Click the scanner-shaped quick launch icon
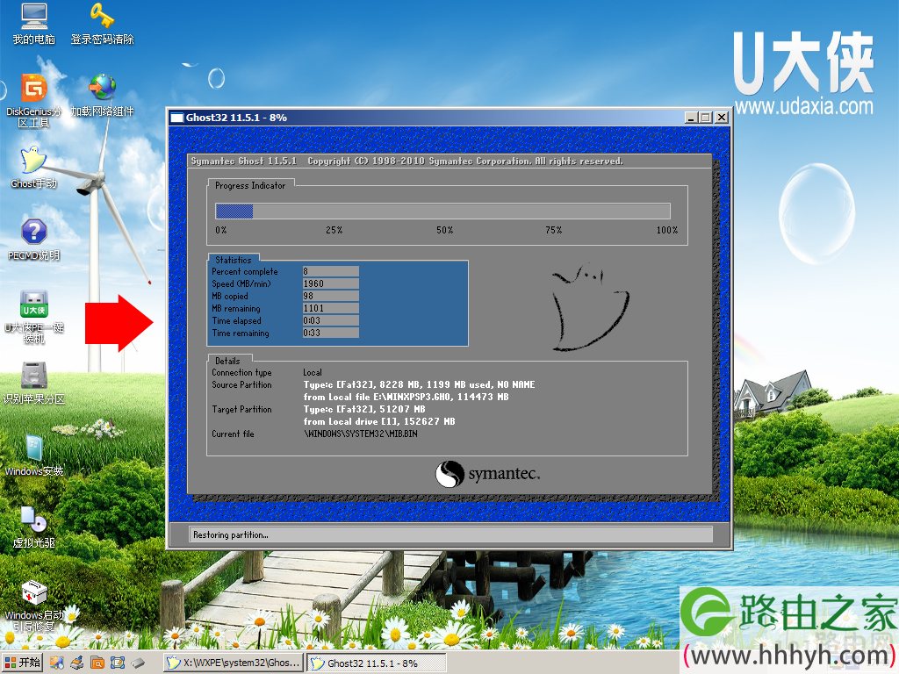 click(x=77, y=663)
